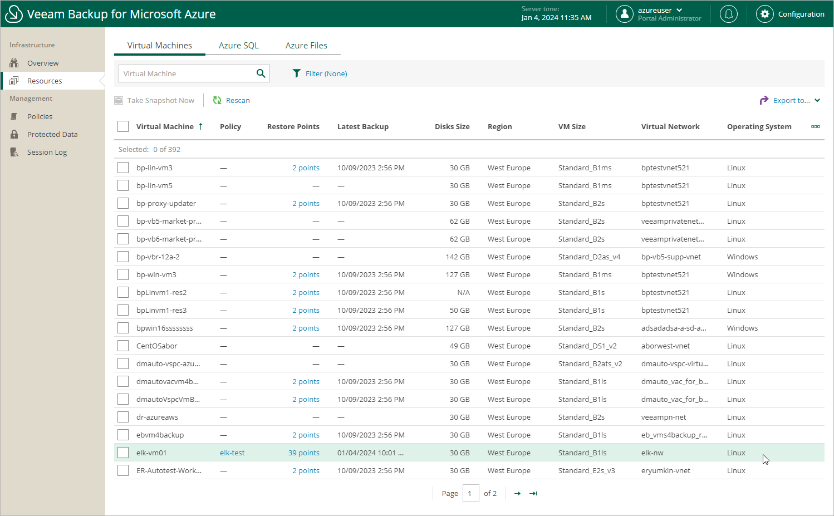This screenshot has height=516, width=834.
Task: Open Protected Data in the sidebar
Action: click(x=53, y=134)
